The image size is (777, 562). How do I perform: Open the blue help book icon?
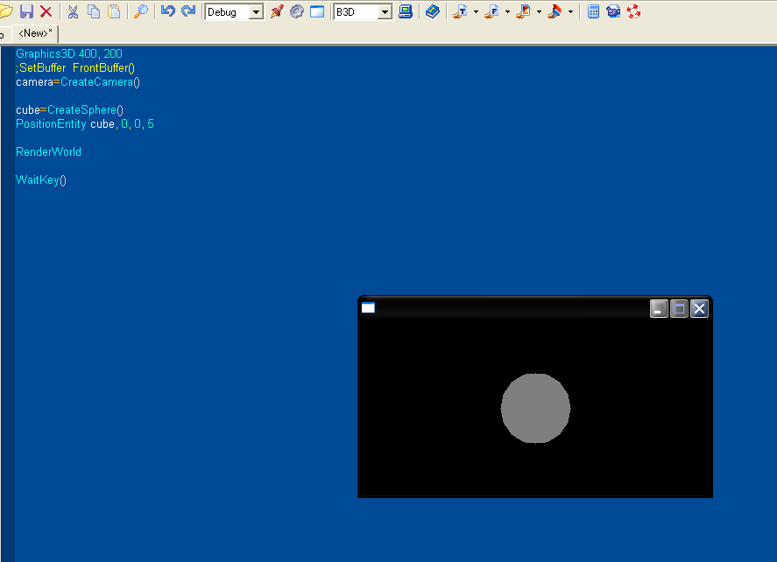(433, 11)
